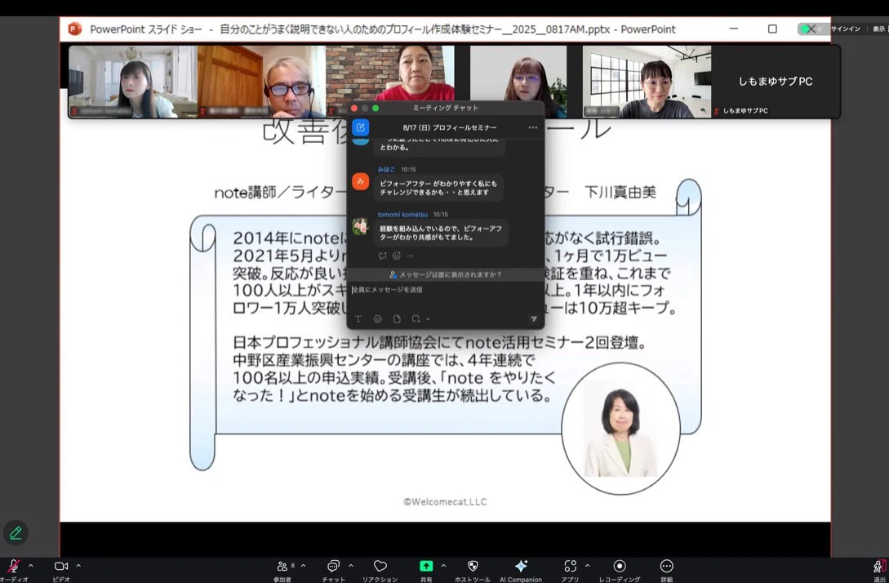Viewport: 889px width, 583px height.
Task: Click the PowerPoint app icon in title bar
Action: tap(74, 29)
